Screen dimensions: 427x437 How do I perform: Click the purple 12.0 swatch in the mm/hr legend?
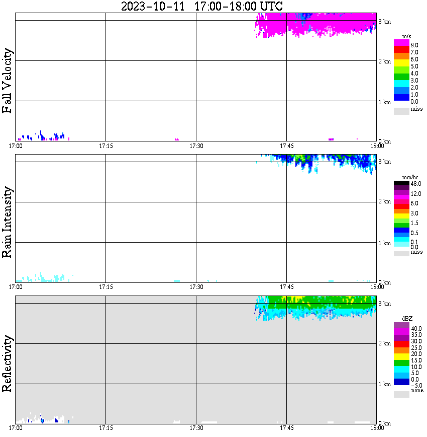pyautogui.click(x=401, y=193)
